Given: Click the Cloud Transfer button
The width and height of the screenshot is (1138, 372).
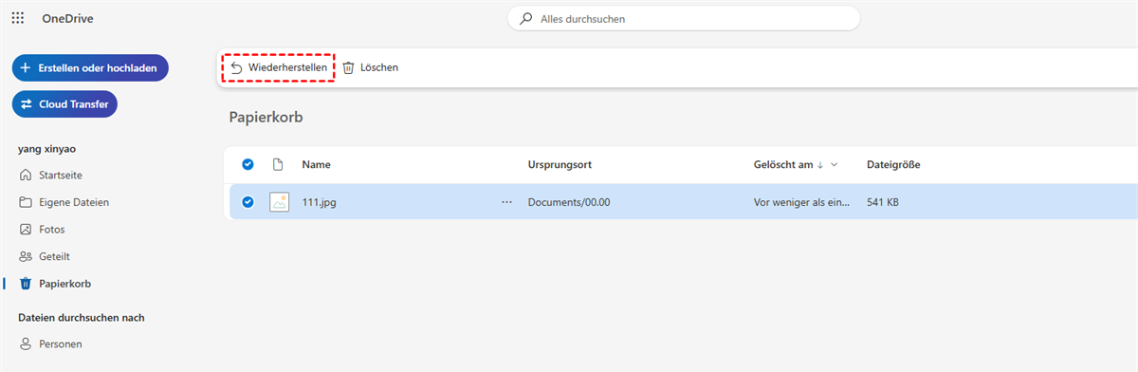Looking at the screenshot, I should (x=64, y=104).
